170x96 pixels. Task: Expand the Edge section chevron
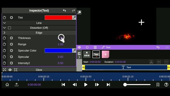click(x=4, y=33)
